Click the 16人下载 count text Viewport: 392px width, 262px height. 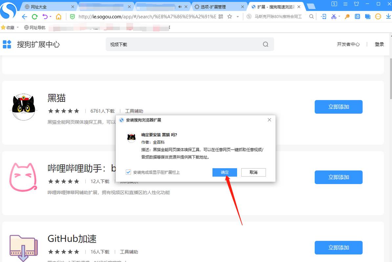point(100,252)
